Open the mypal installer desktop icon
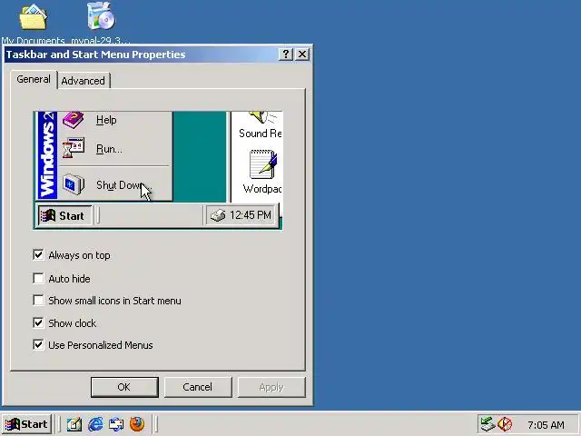The image size is (581, 436). coord(101,16)
